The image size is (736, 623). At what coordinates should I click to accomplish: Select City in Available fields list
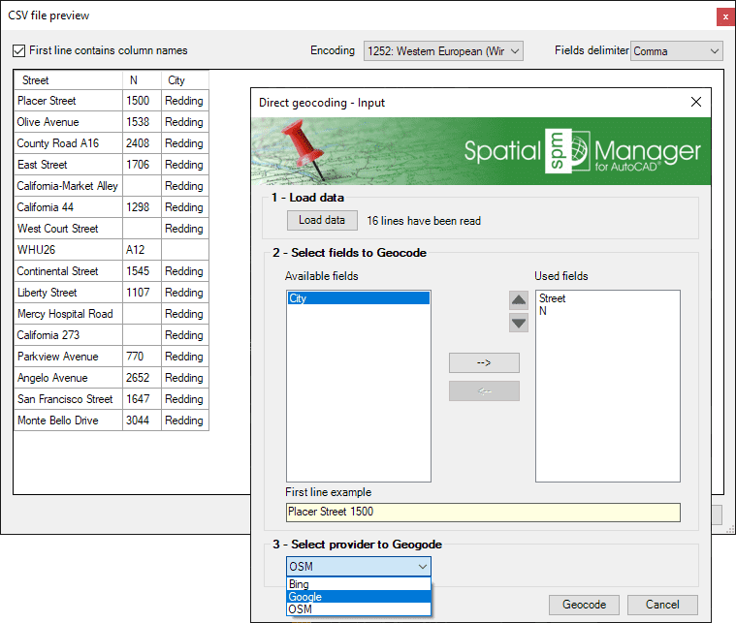(357, 298)
